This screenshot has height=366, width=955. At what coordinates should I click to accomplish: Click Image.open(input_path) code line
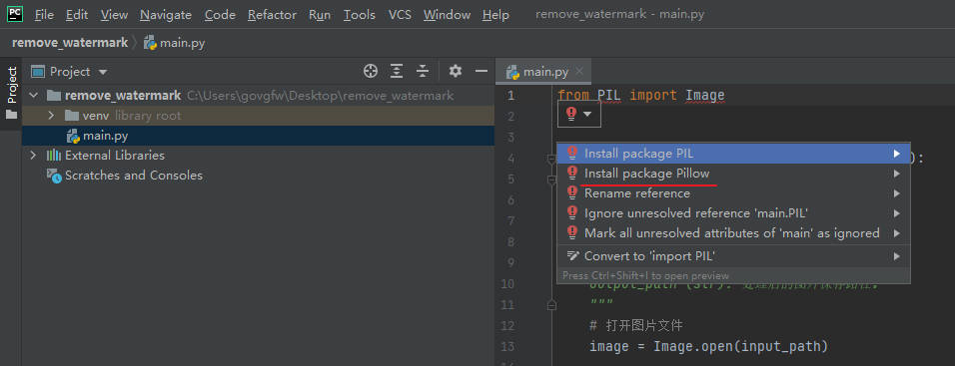709,346
